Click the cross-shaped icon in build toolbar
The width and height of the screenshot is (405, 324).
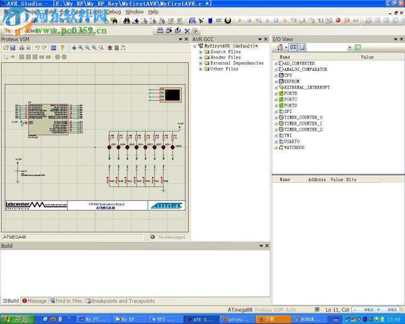pyautogui.click(x=187, y=31)
